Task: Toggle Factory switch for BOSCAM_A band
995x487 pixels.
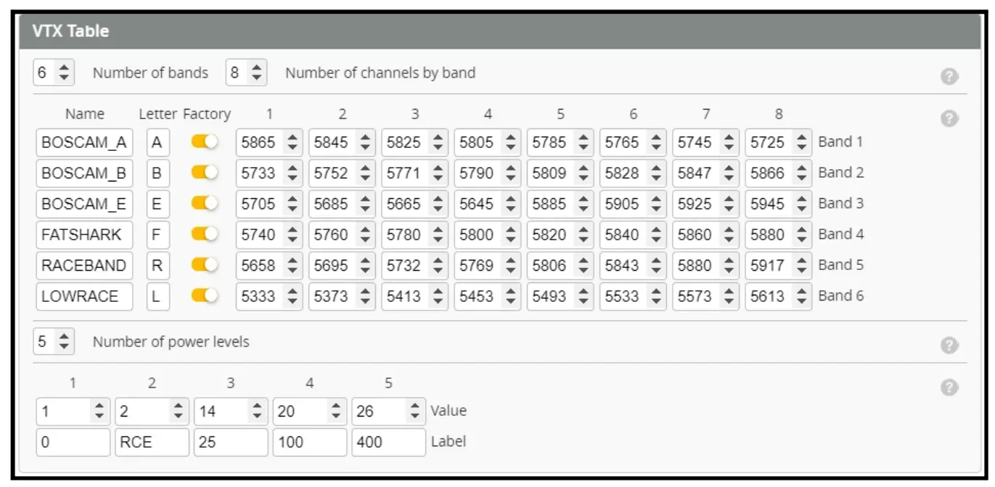Action: point(205,142)
